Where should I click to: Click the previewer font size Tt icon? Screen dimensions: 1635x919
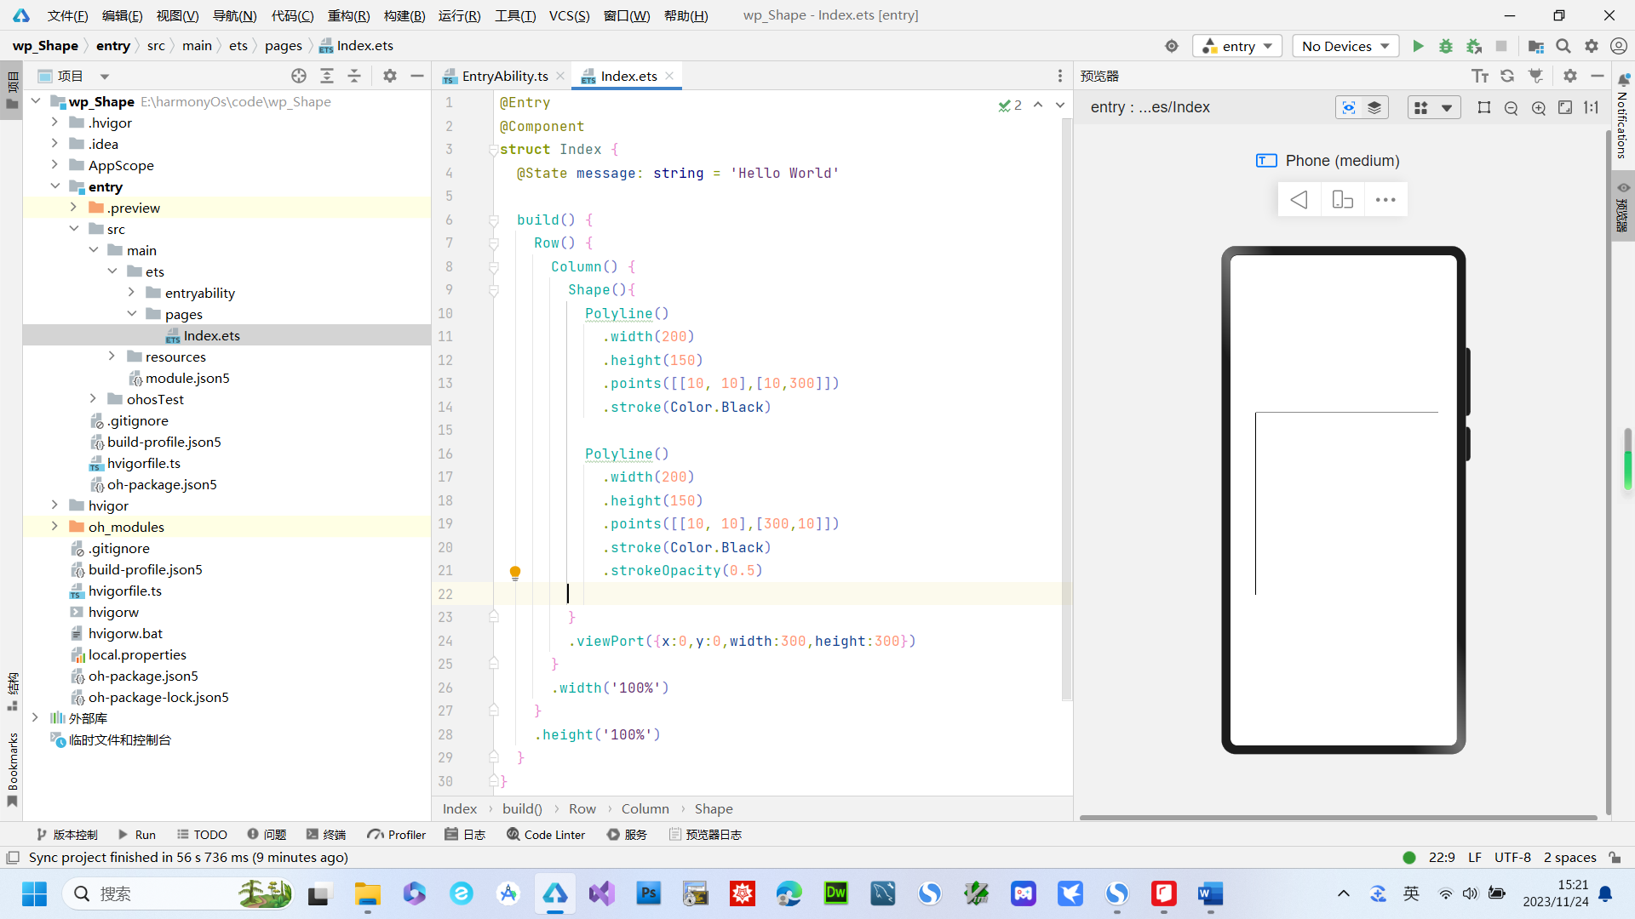tap(1480, 76)
